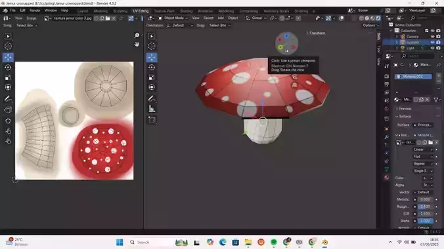Screen dimensions: 444x249
Task: Choose the Scale tool in UV editor toolbar
Action: (8, 77)
